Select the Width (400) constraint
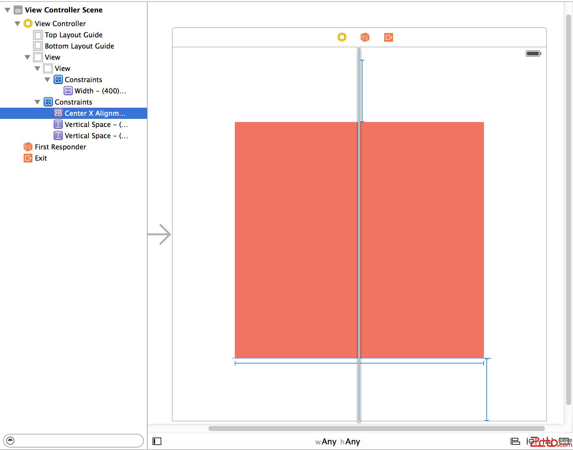573x450 pixels. (x=100, y=91)
